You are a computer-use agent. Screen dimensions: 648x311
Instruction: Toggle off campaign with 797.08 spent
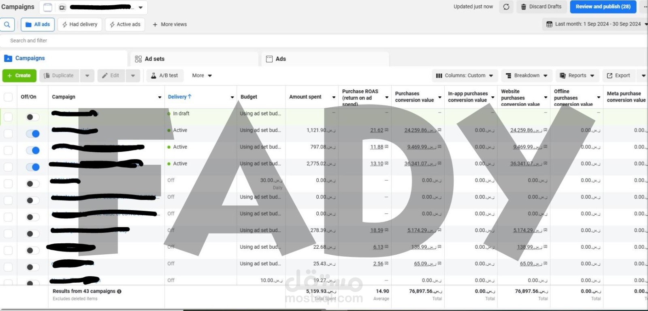point(33,150)
